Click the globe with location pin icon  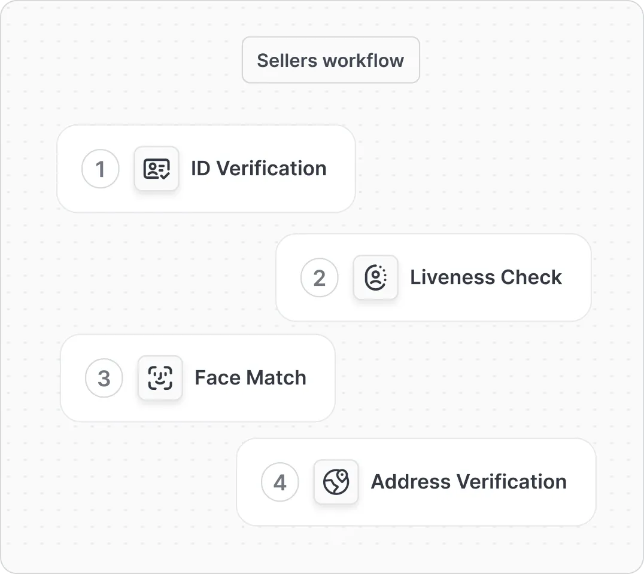pyautogui.click(x=336, y=482)
